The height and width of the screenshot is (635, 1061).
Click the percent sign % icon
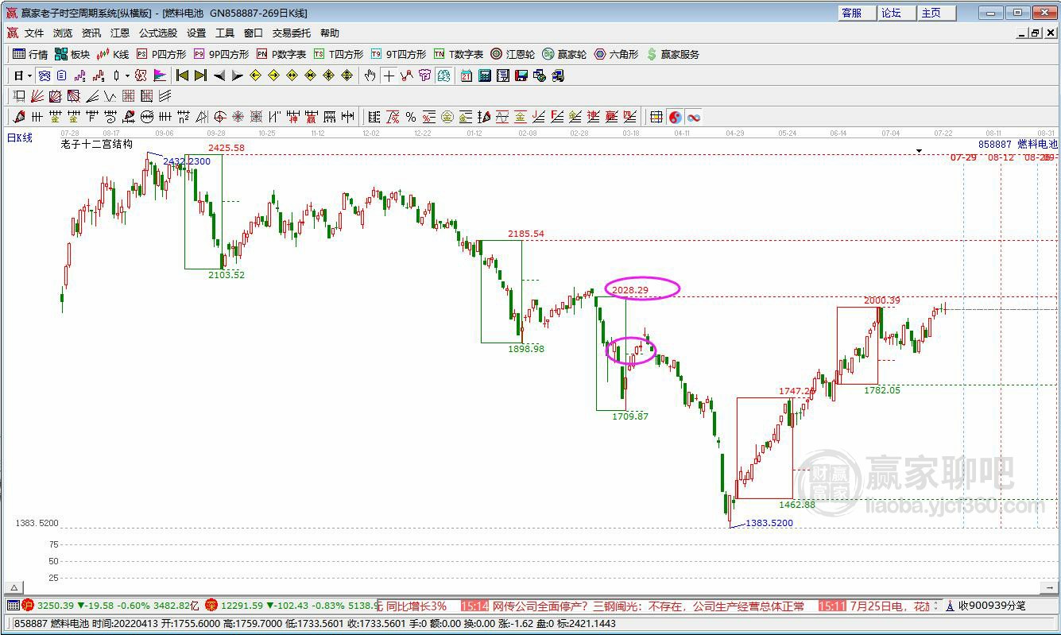411,117
